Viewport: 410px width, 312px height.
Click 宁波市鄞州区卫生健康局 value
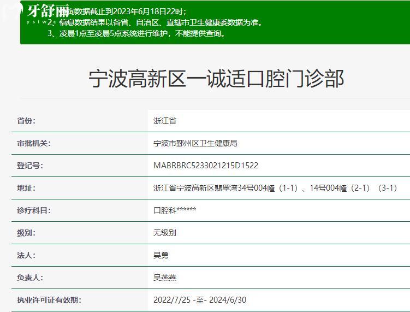point(195,143)
